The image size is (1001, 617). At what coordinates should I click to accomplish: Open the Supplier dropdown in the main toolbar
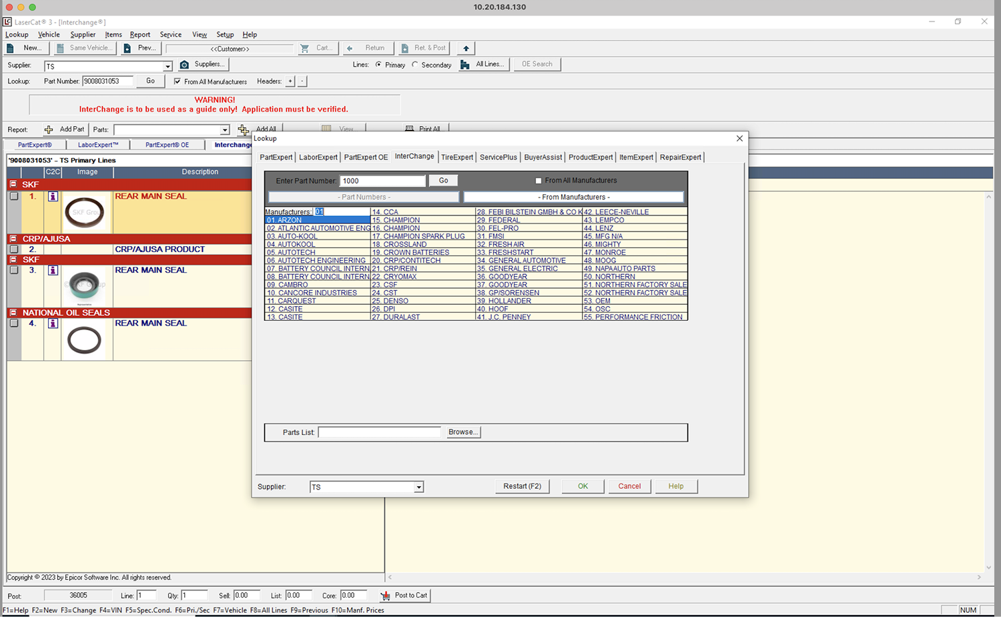pos(168,66)
